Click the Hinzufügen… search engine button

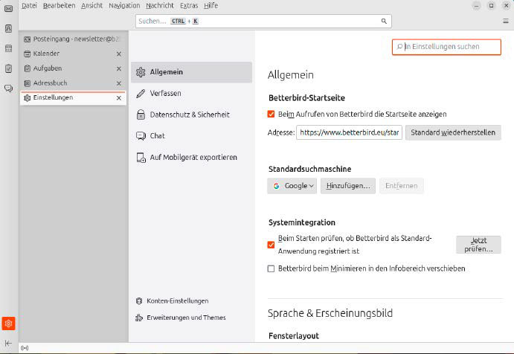point(348,186)
